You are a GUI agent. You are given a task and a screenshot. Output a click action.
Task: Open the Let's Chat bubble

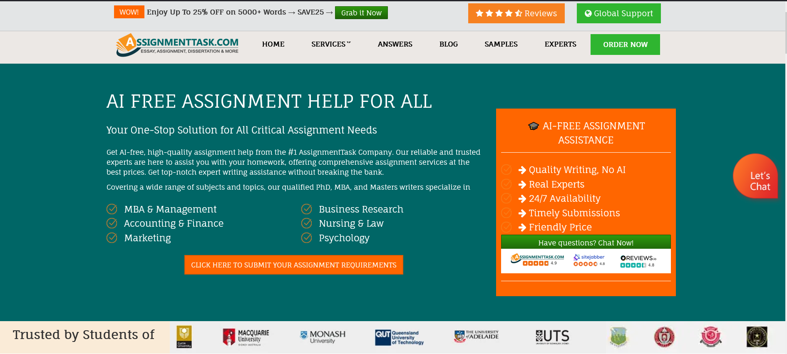point(756,177)
